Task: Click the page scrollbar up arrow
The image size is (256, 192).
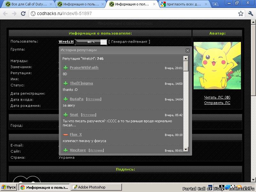Action: click(x=253, y=22)
